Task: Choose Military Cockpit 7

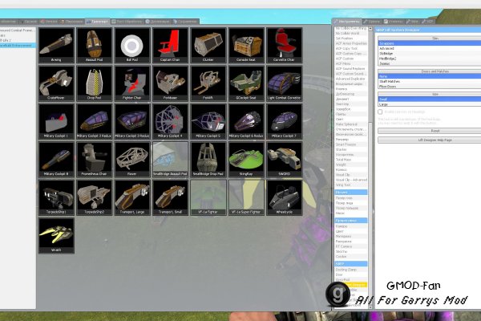Action: 285,122
